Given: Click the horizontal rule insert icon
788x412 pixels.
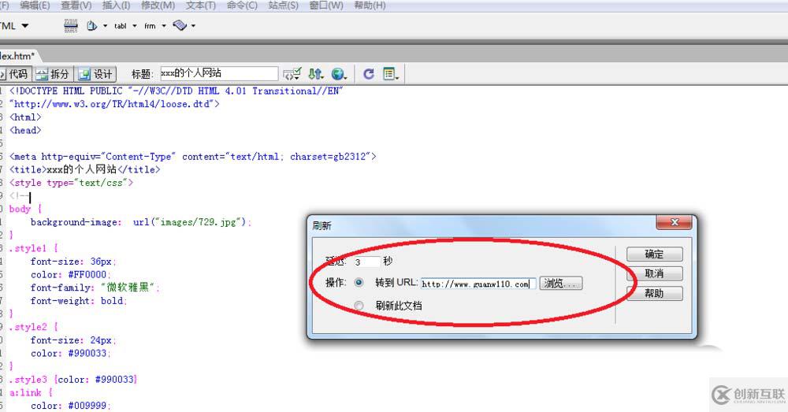Looking at the screenshot, I should click(x=71, y=26).
